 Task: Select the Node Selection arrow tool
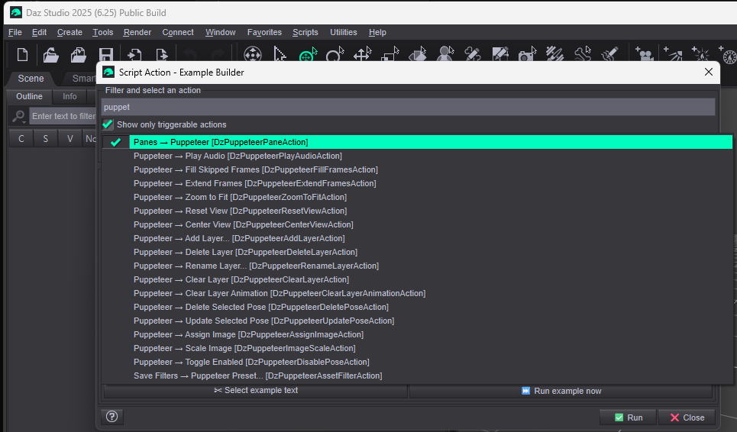pyautogui.click(x=280, y=54)
